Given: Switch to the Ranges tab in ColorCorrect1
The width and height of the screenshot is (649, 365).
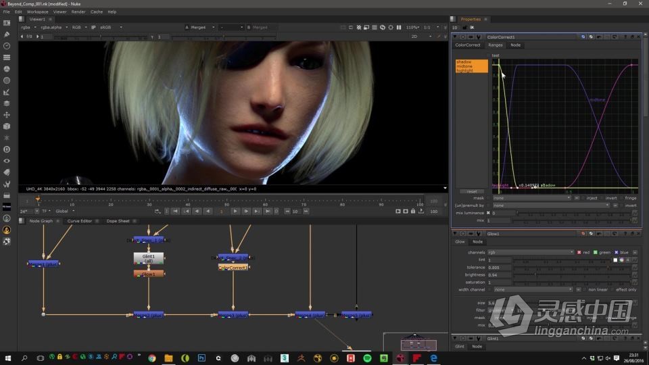Looking at the screenshot, I should click(495, 45).
